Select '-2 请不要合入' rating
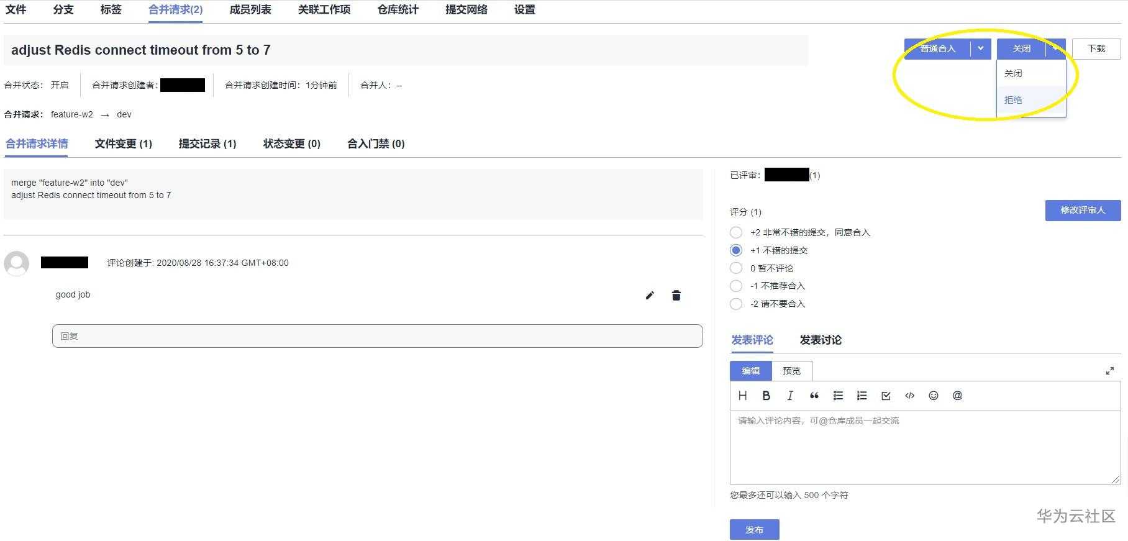This screenshot has height=541, width=1128. pos(736,304)
